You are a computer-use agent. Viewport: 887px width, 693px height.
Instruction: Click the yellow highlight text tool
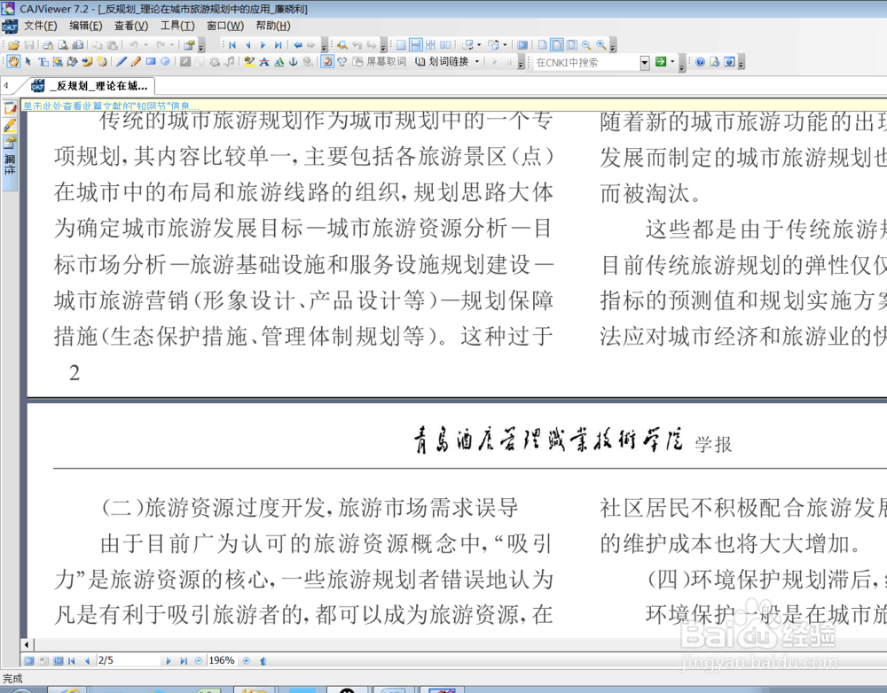coord(249,62)
